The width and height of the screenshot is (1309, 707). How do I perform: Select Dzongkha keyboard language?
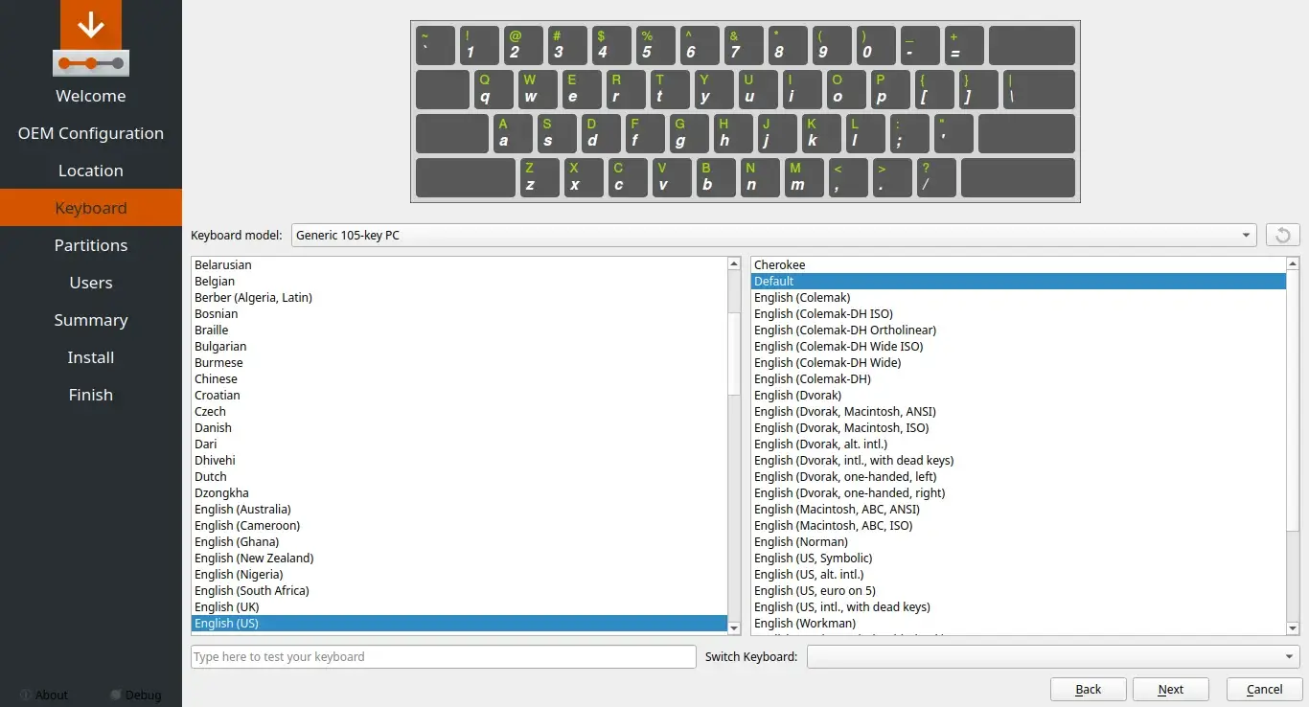[x=460, y=492]
